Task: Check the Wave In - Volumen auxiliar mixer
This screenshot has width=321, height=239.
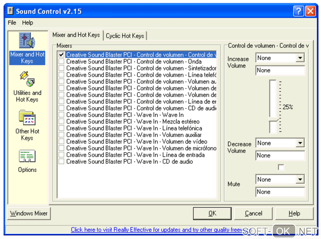Action: click(61, 135)
